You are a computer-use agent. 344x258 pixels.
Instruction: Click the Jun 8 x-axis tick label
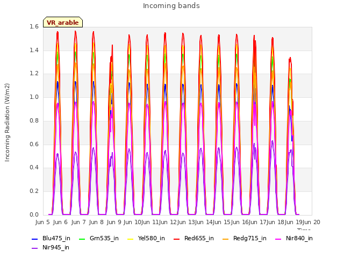click(96, 222)
